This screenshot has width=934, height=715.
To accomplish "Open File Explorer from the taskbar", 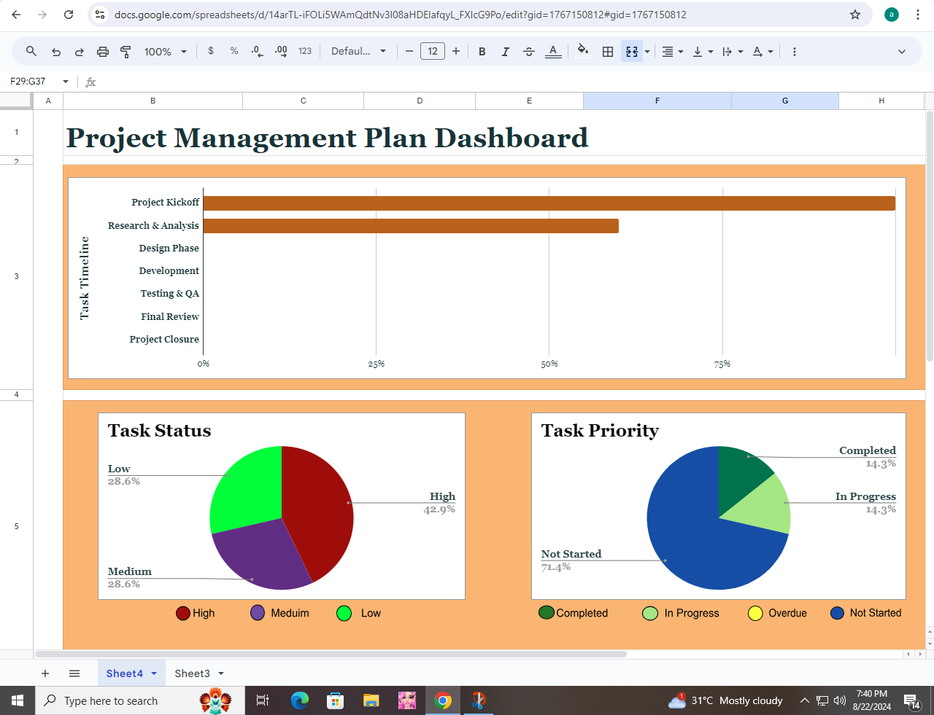I will pyautogui.click(x=371, y=700).
